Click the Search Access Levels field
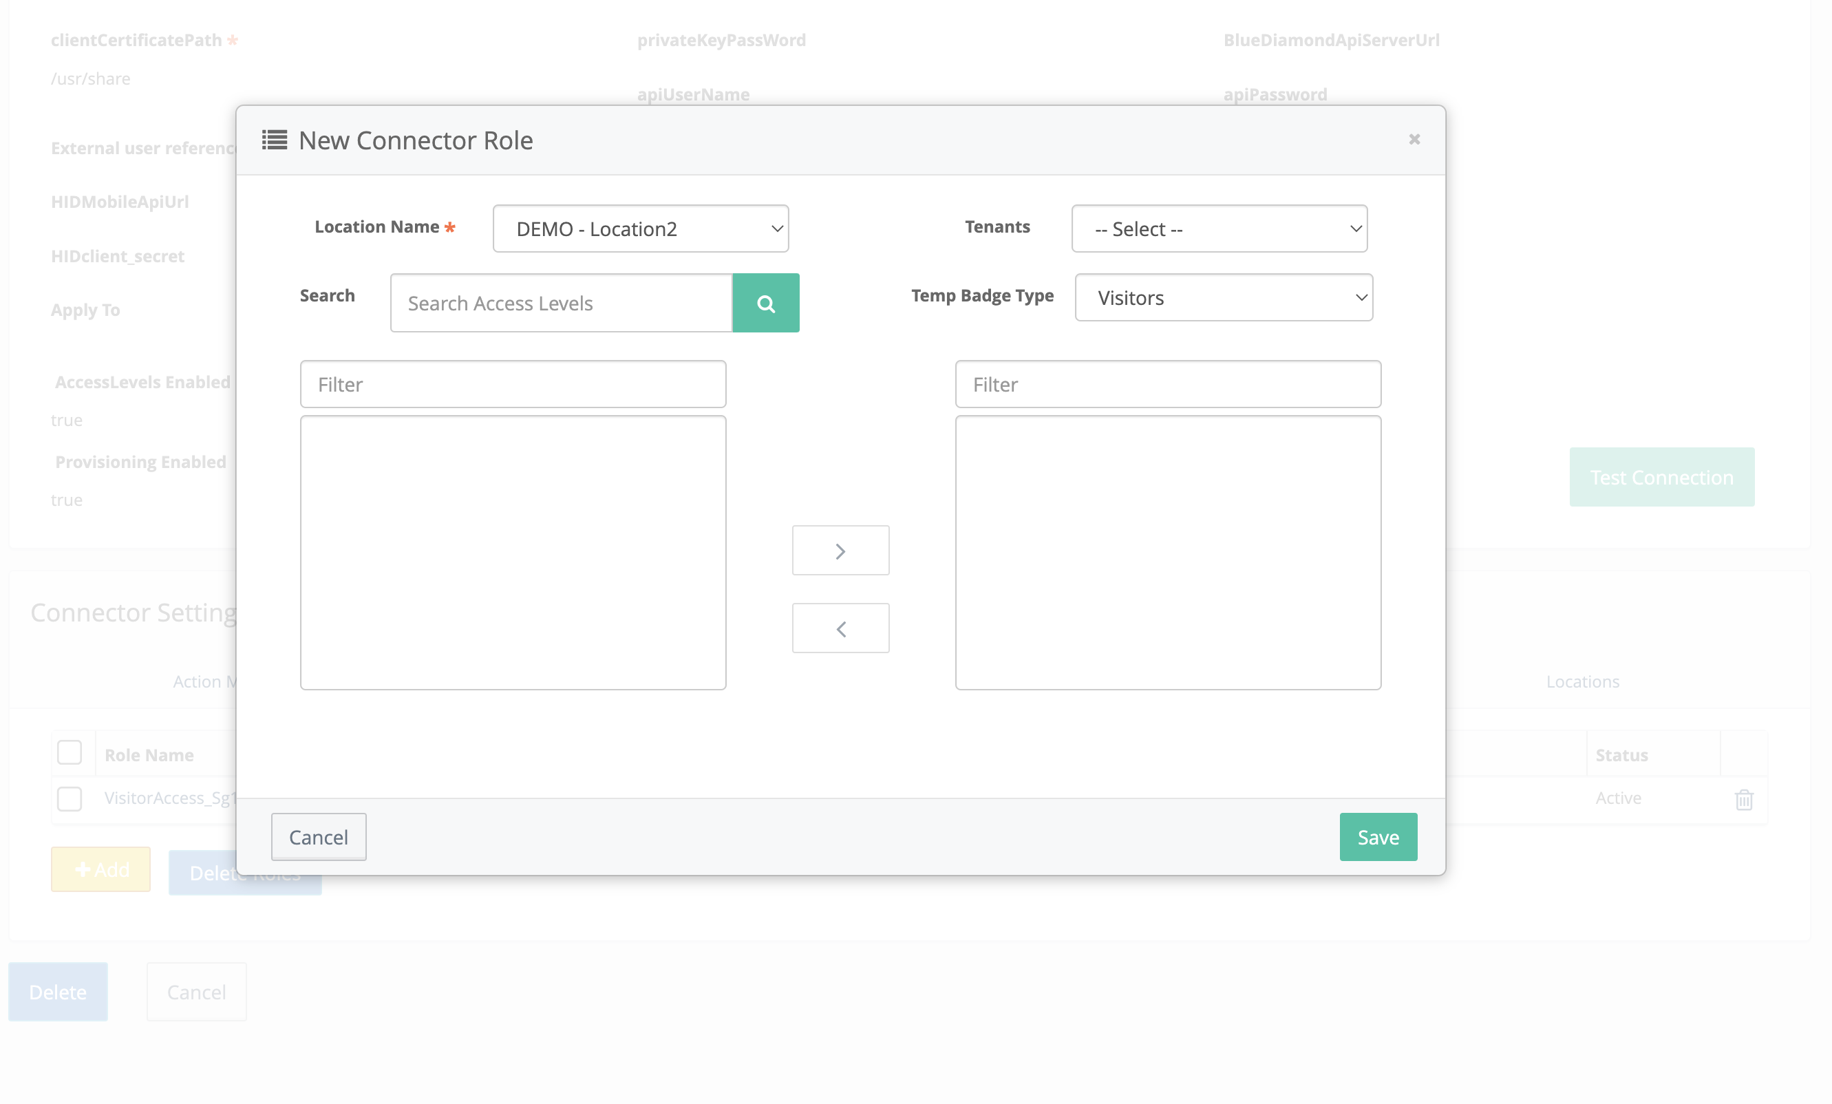1832x1104 pixels. (x=562, y=303)
